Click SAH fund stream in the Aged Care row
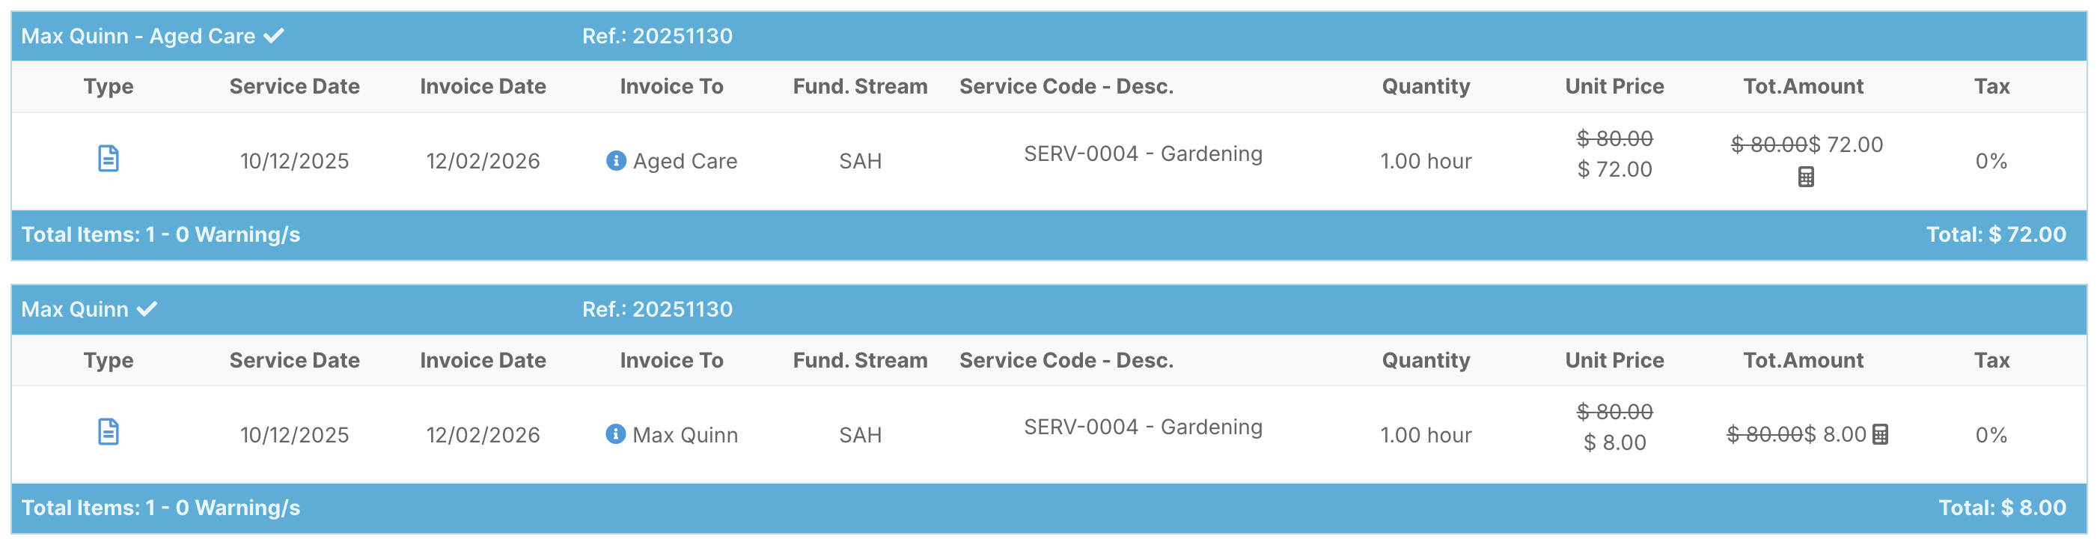 860,161
